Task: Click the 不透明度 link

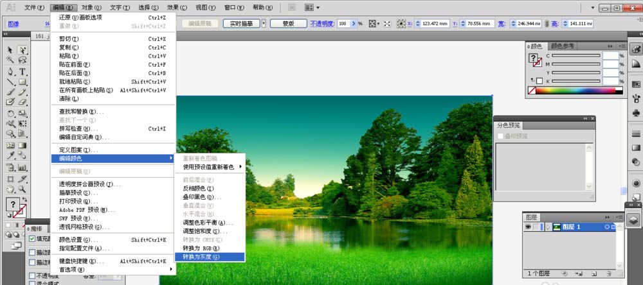Action: pyautogui.click(x=322, y=24)
